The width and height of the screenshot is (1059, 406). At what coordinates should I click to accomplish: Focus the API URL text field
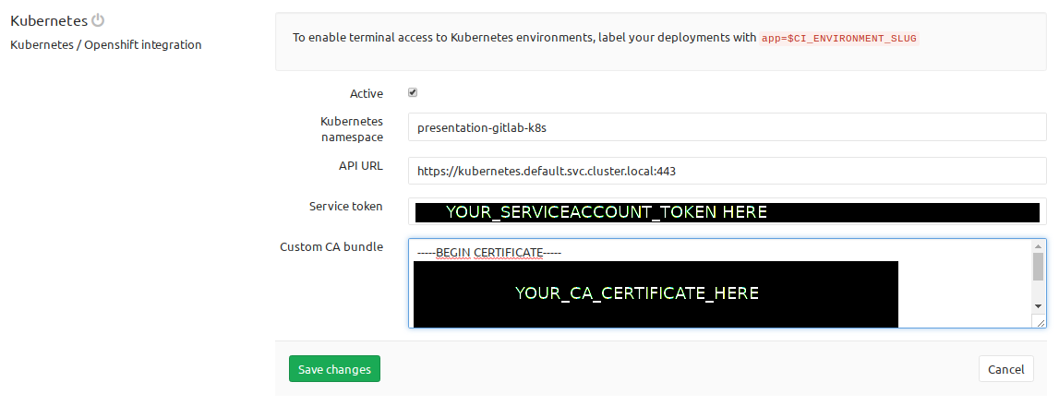[x=727, y=171]
